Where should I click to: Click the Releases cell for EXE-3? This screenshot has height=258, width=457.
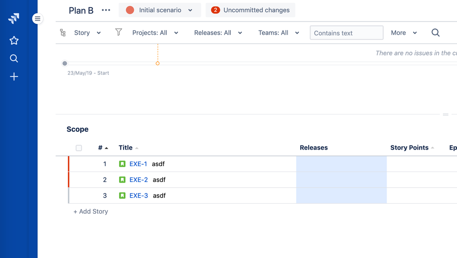341,195
